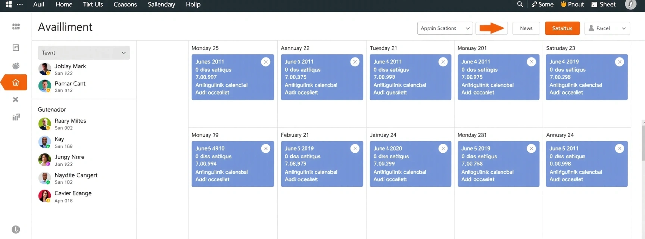Remove the Satruday 23 June 4 2019 card
The image size is (645, 239).
(619, 62)
